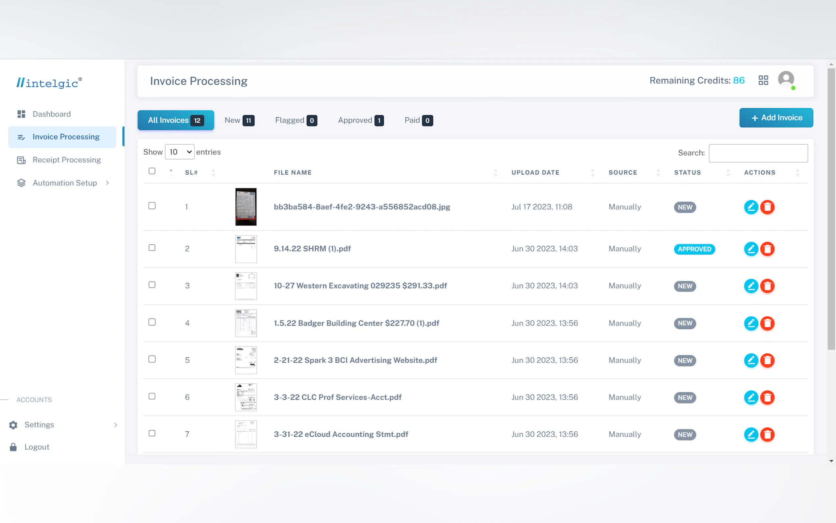Click the user avatar profile icon

tap(786, 80)
